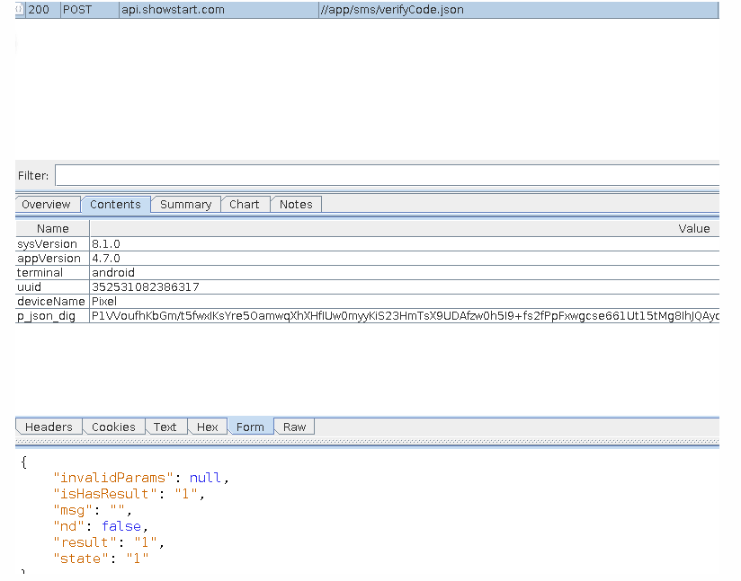Click the terminal name cell

point(52,273)
